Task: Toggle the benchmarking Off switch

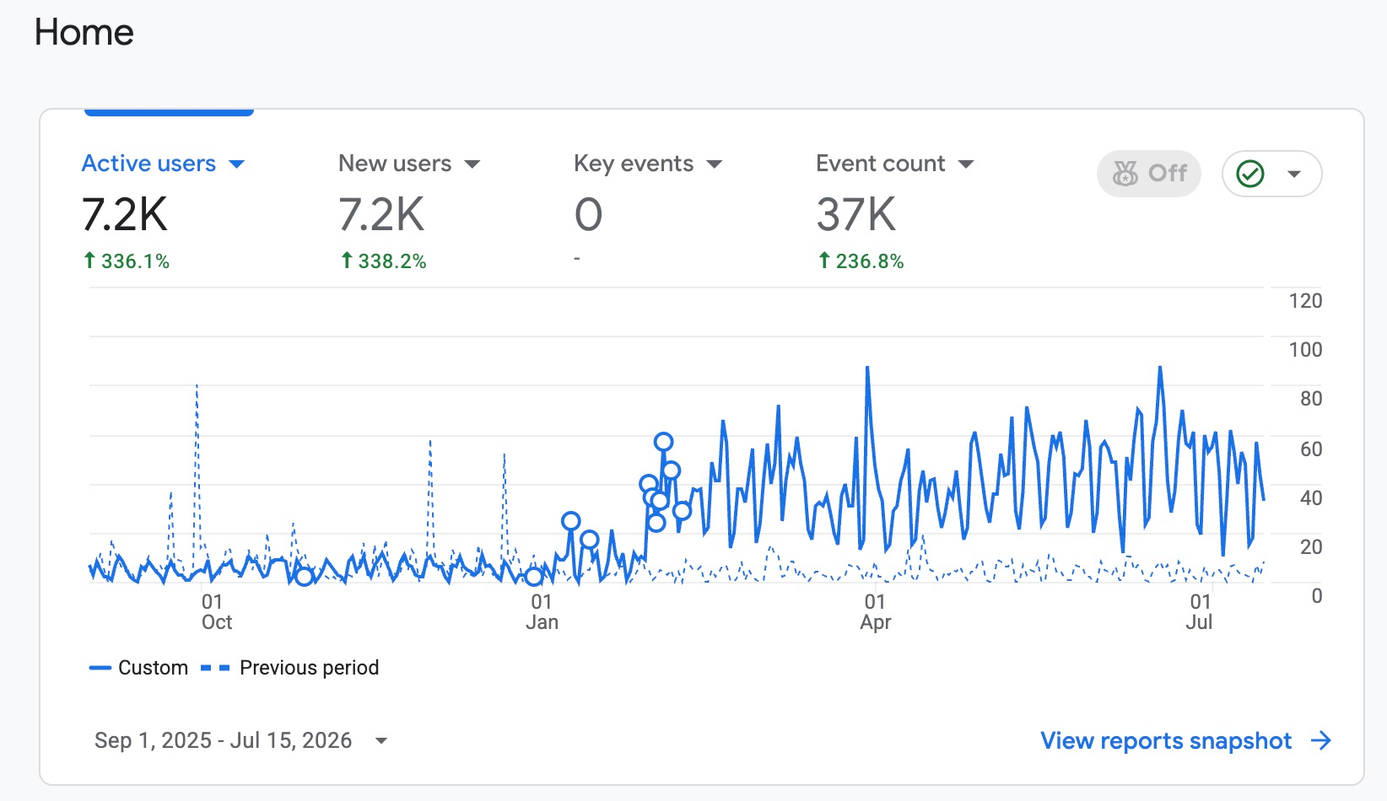Action: (x=1149, y=174)
